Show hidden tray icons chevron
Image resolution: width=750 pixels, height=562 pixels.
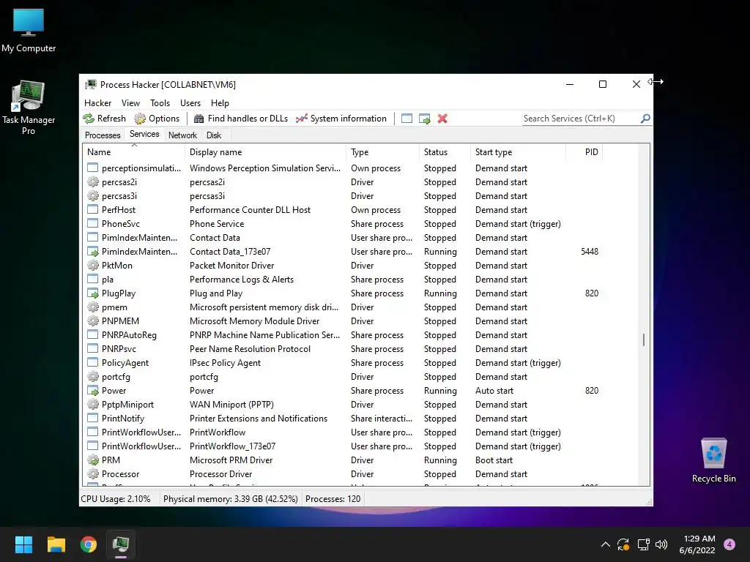point(605,544)
